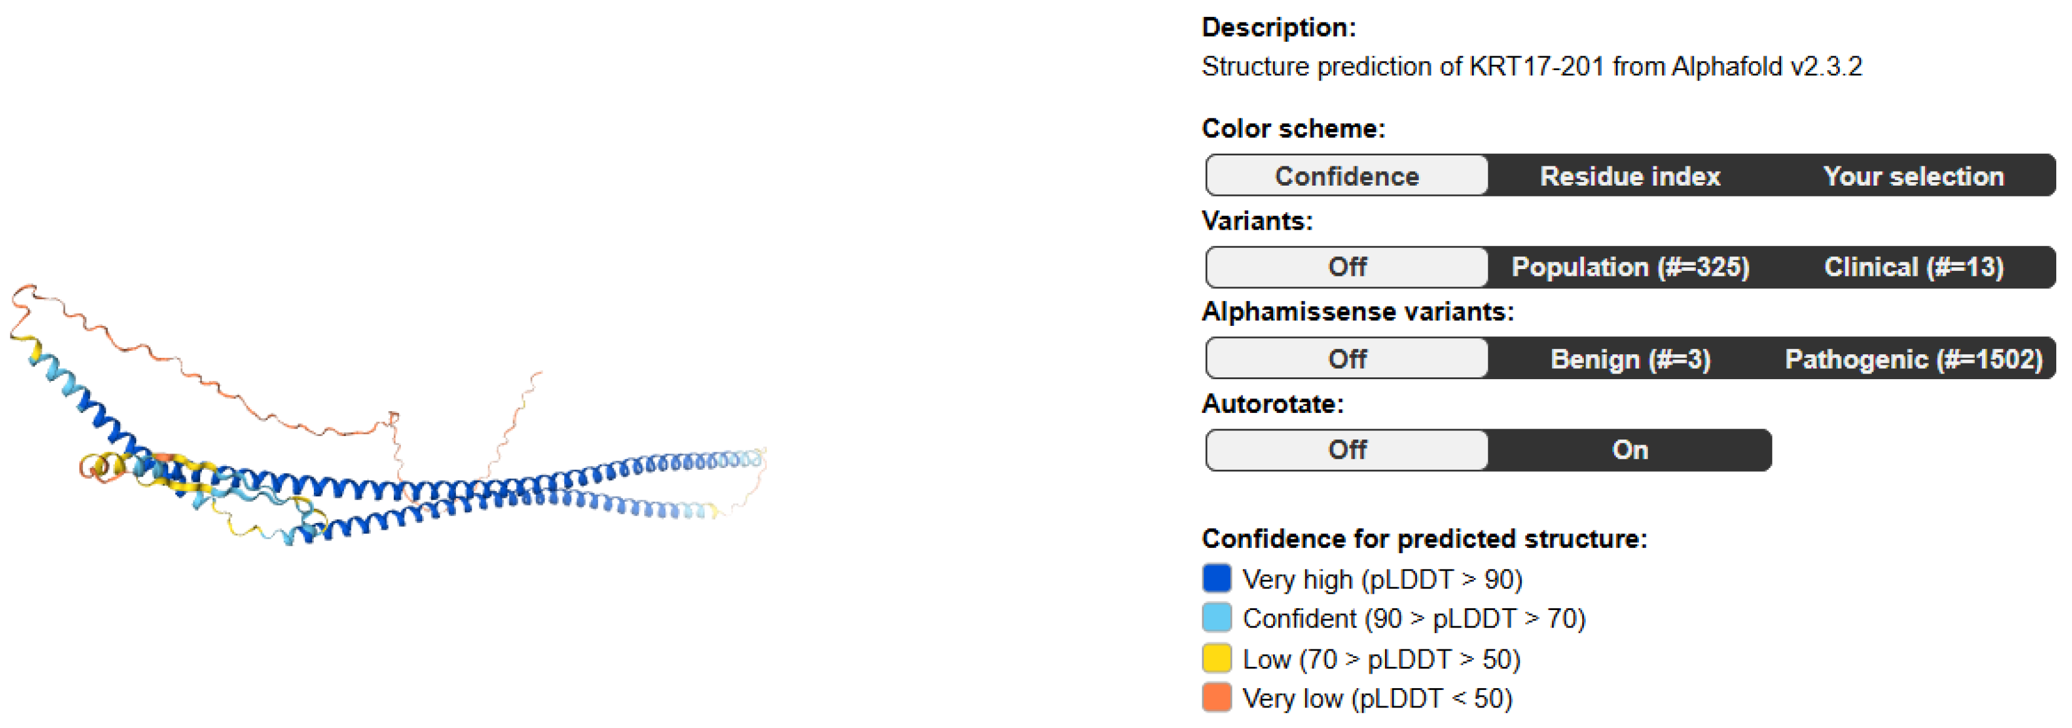2072x728 pixels.
Task: Click the Confident (90 > pLDDT > 70) label
Action: [x=1413, y=619]
